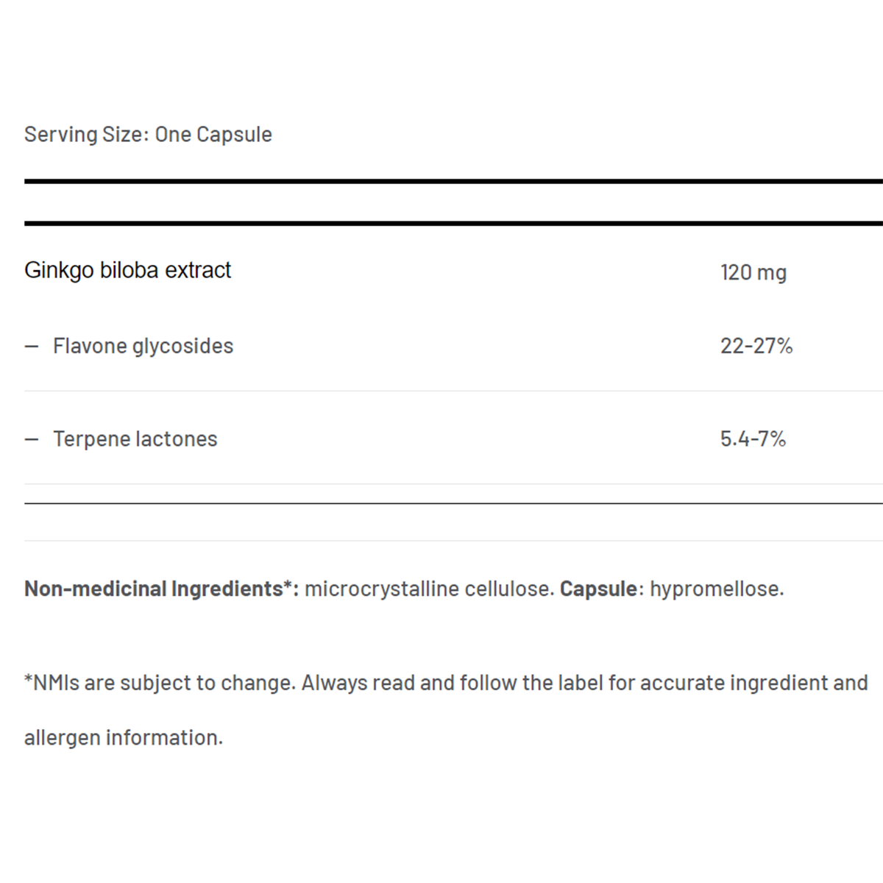Select the "microcrystalline cellulose" text
Viewport: 883px width, 883px height.
[x=428, y=589]
